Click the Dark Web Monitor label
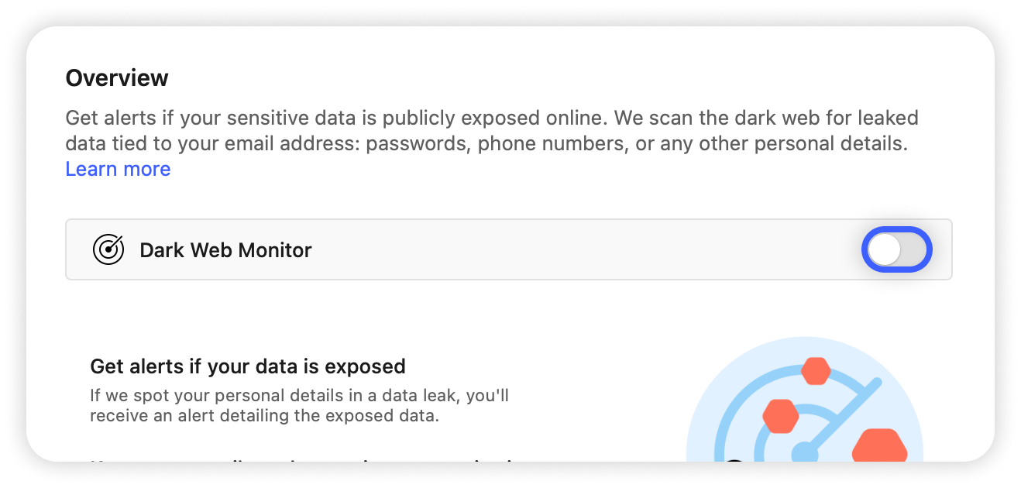Screen dimensions: 1021x488 (225, 250)
